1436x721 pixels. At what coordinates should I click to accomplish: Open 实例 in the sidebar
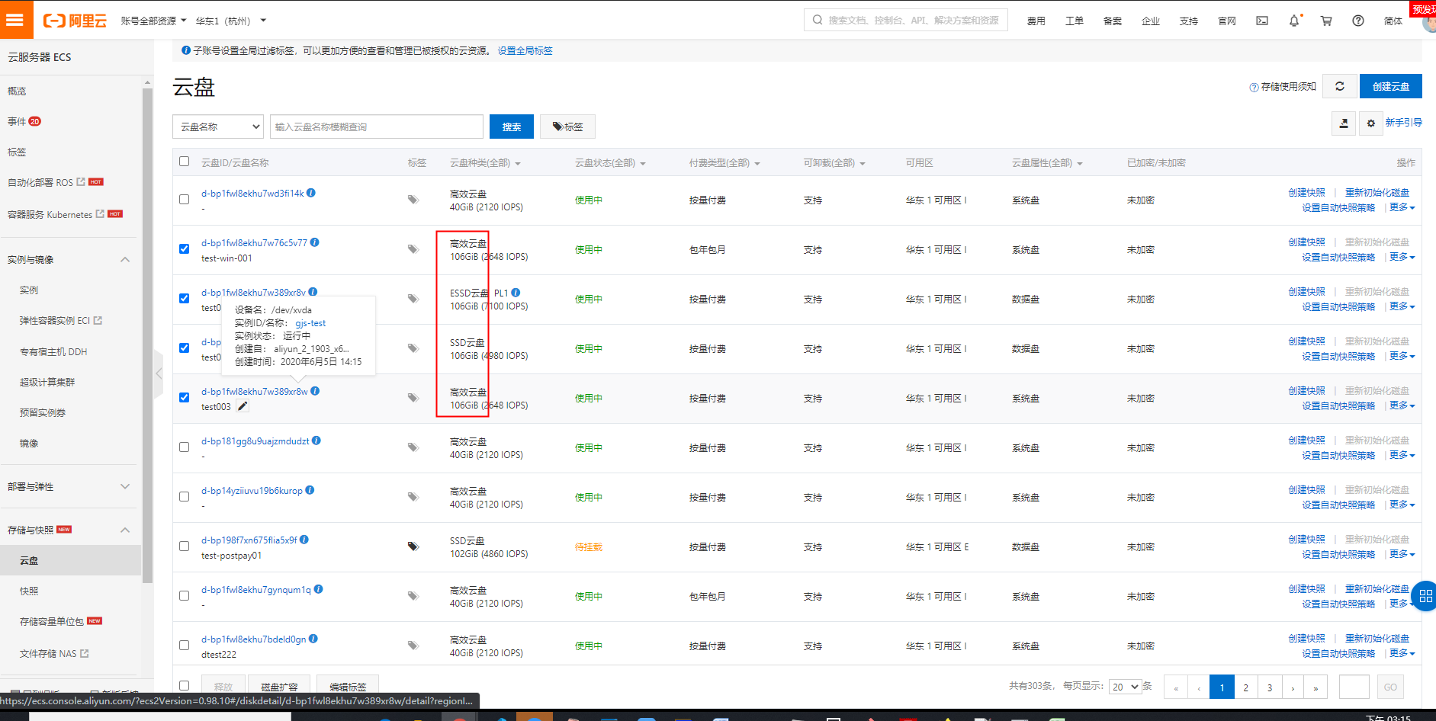[x=29, y=290]
